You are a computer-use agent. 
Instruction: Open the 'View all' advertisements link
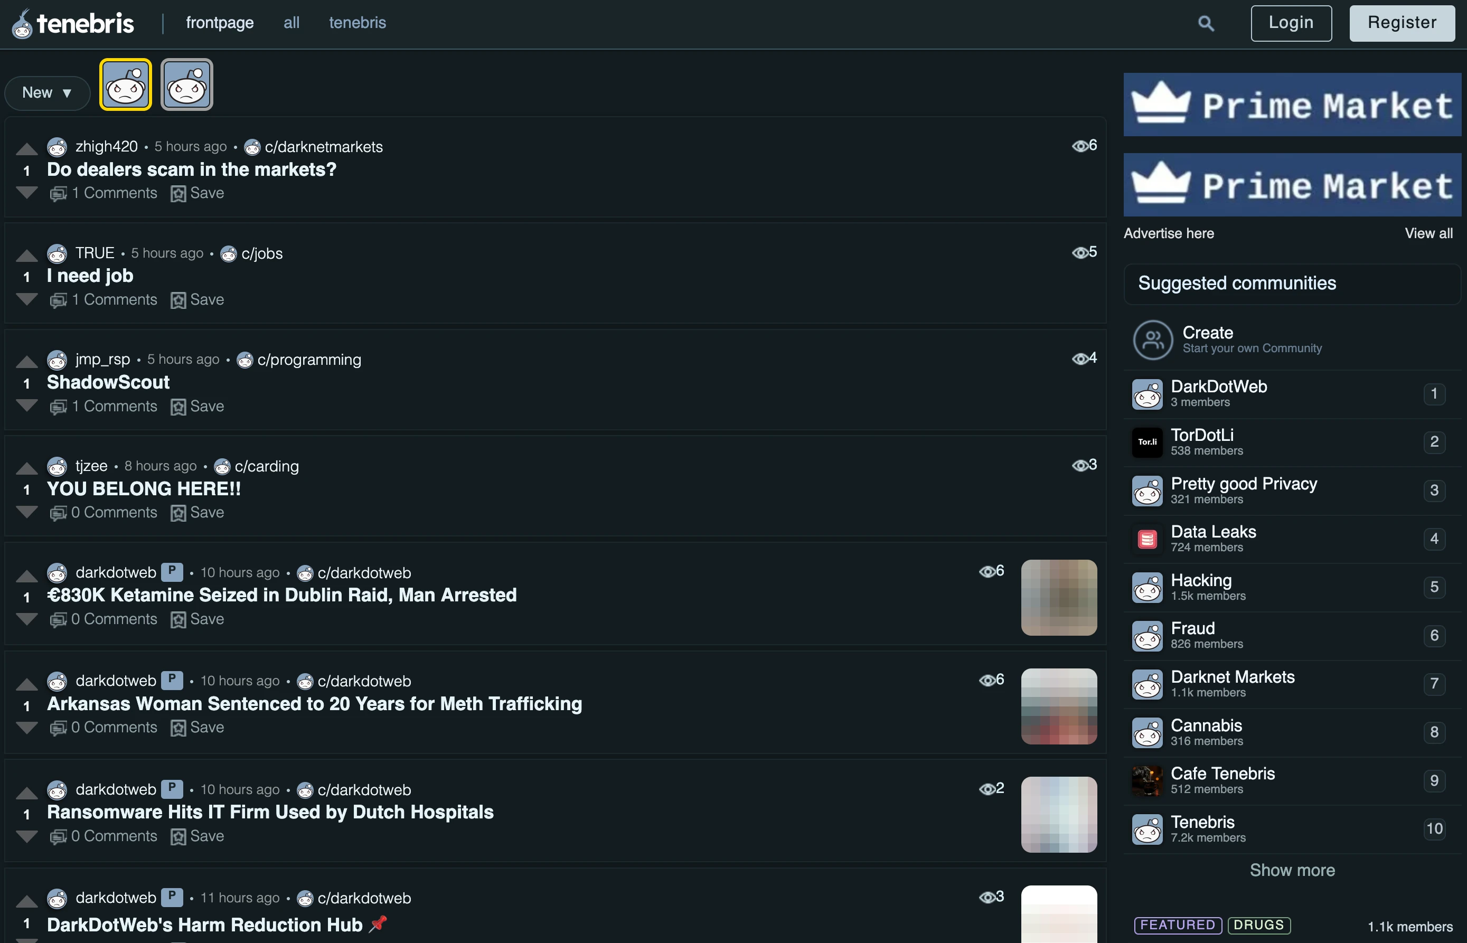pos(1428,233)
